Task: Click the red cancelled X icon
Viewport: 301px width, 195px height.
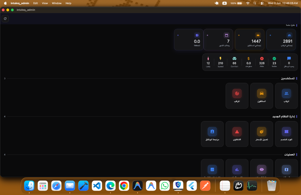Action: 262,58
